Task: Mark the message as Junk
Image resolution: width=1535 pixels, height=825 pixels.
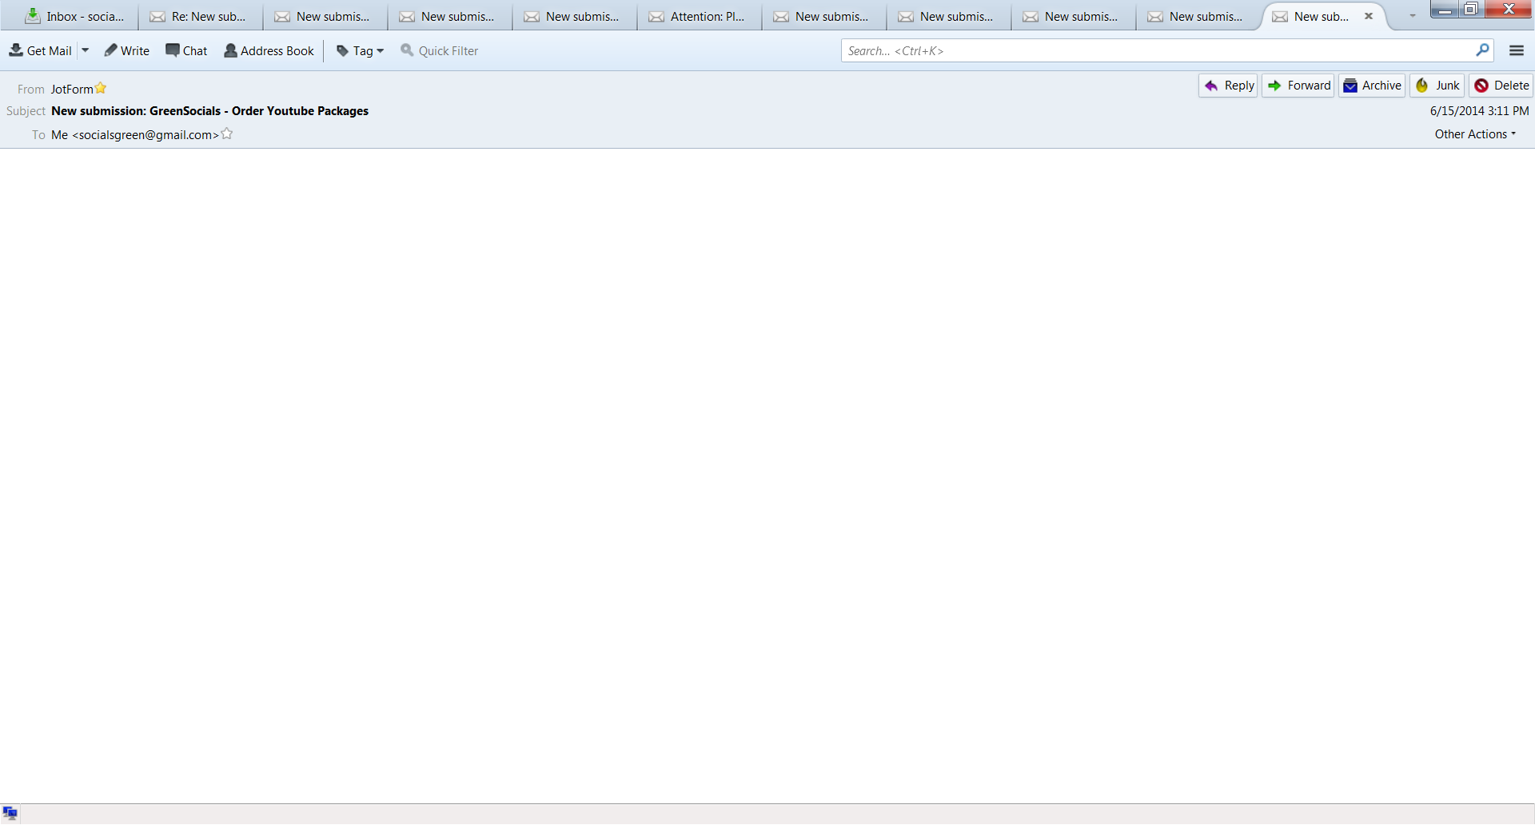Action: 1437,86
